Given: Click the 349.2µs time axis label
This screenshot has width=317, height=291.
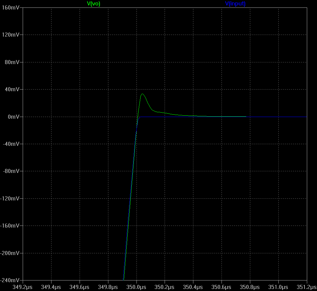Looking at the screenshot, I should coord(22,287).
